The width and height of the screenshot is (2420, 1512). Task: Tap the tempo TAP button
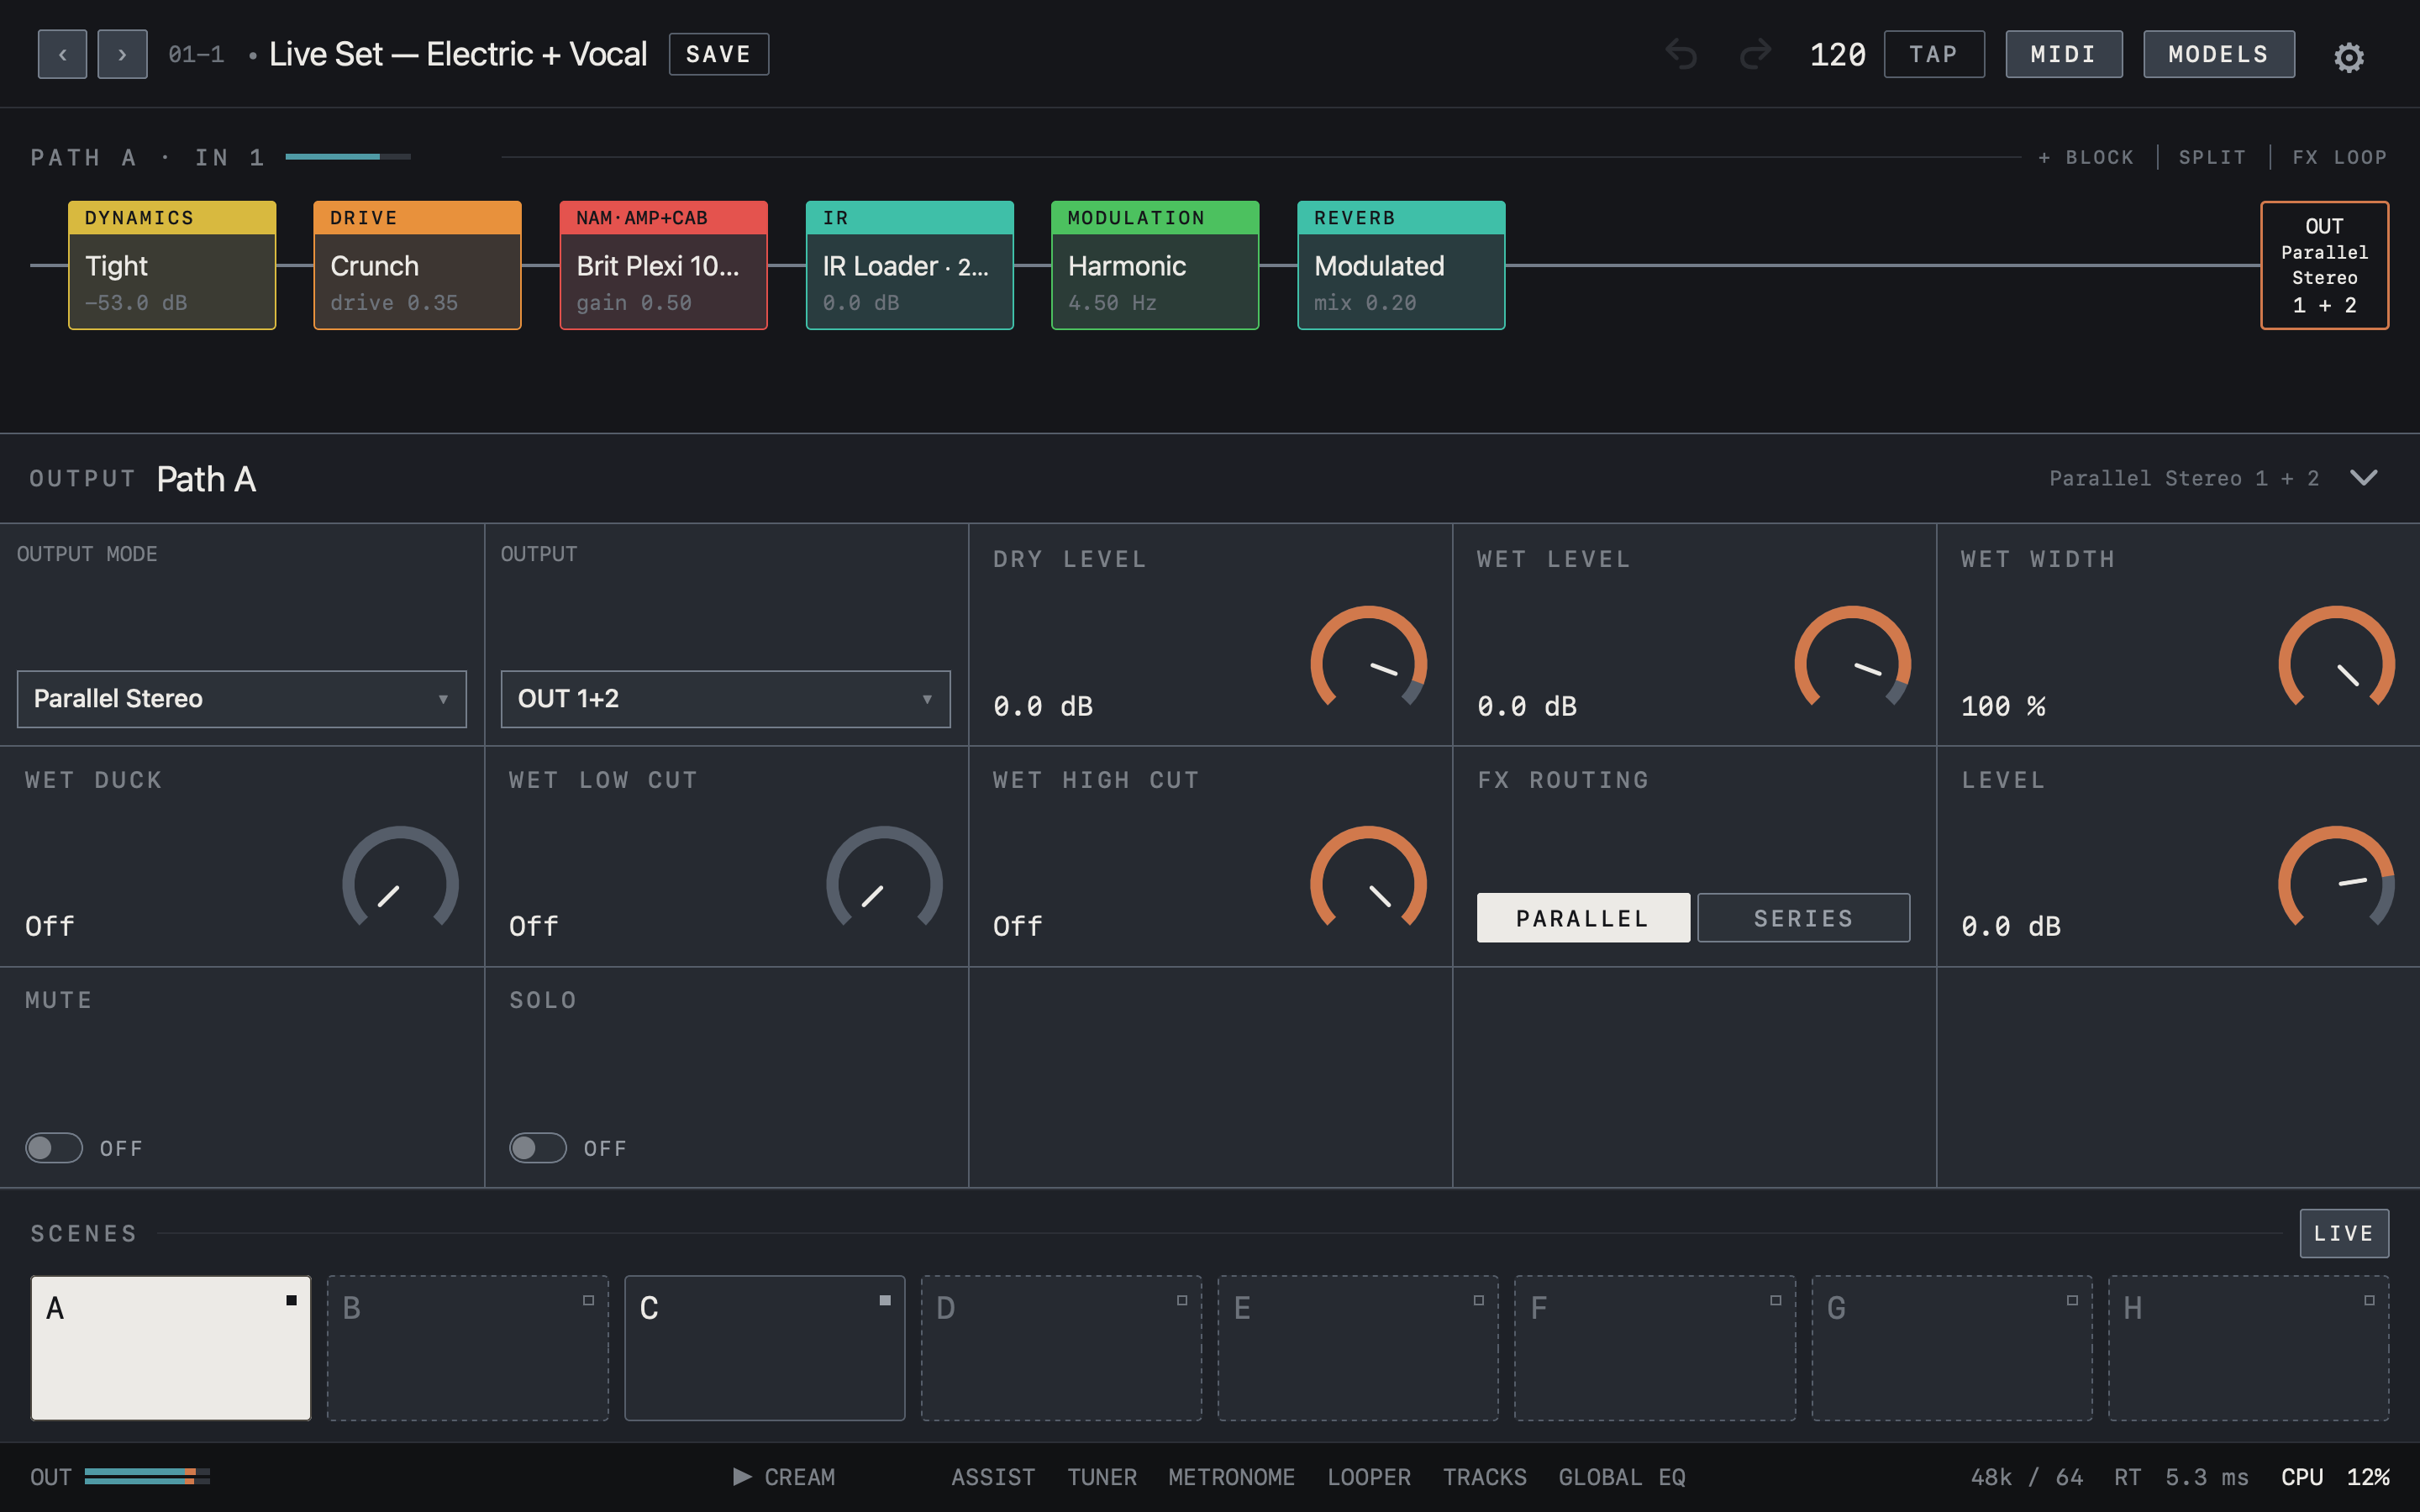pos(1934,54)
